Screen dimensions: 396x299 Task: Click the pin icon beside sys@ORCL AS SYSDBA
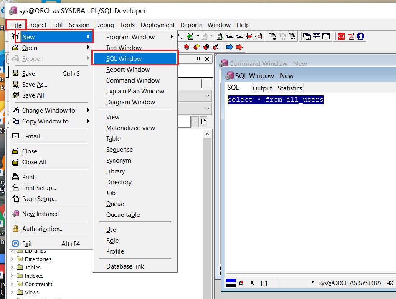pos(390,283)
